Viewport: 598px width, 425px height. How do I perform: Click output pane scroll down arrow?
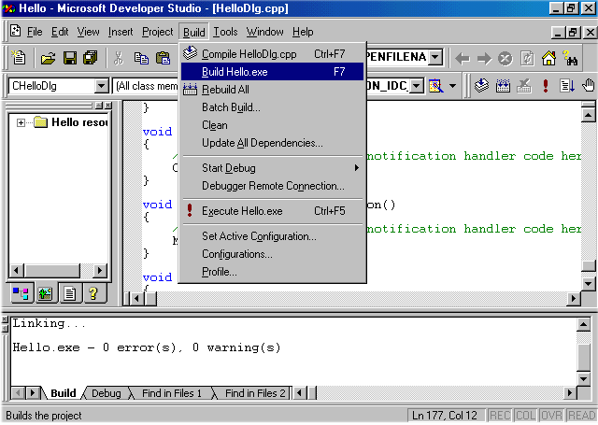pos(583,378)
